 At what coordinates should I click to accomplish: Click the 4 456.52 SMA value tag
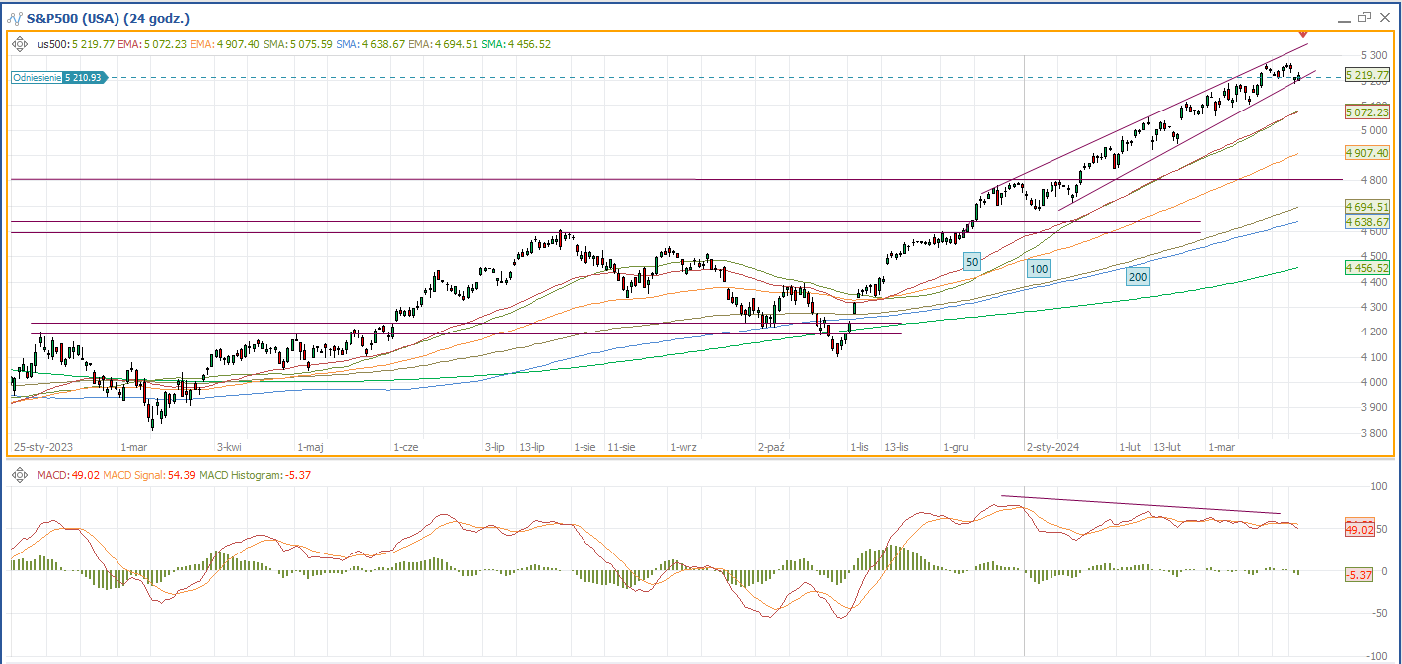[x=1366, y=268]
